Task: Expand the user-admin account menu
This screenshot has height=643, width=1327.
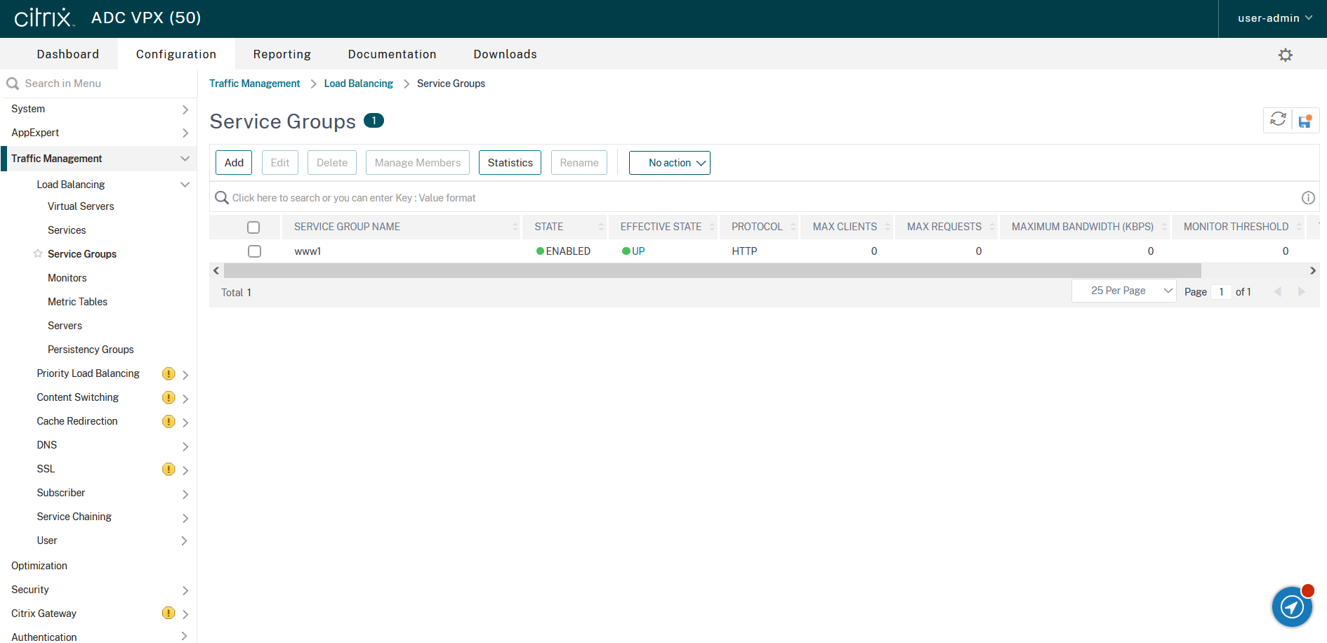Action: click(1274, 18)
